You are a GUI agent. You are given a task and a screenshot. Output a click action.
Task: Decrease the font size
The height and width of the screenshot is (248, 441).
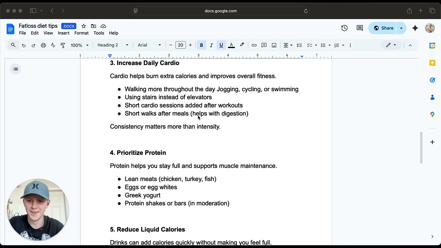(170, 45)
